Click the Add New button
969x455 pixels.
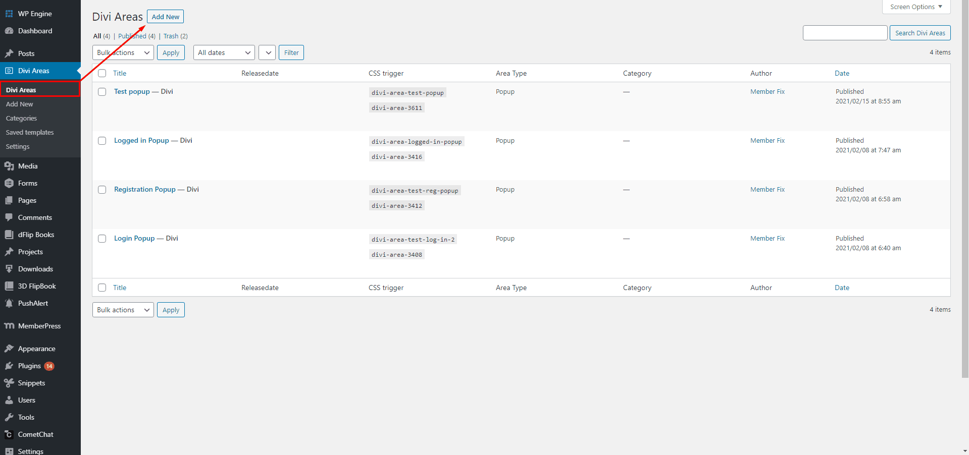tap(166, 17)
